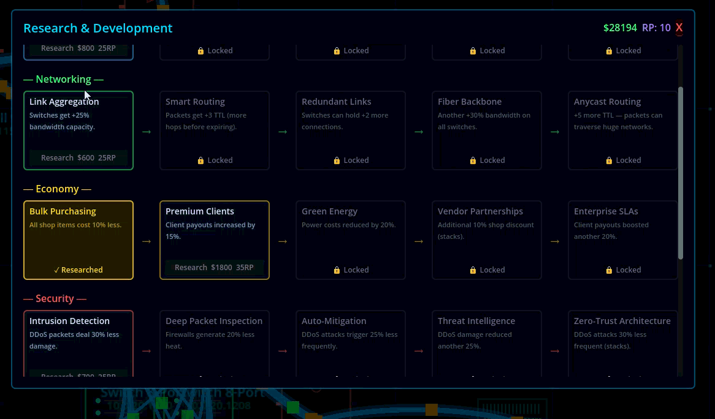Click the $28194 money balance
715x419 pixels.
click(x=620, y=28)
